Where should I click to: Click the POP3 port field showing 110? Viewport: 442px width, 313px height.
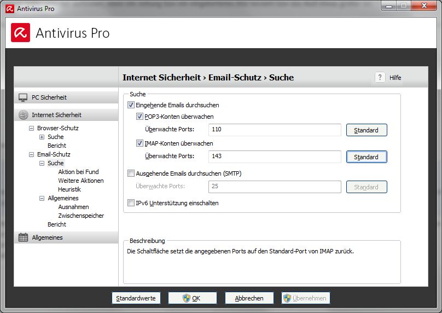[x=275, y=130]
